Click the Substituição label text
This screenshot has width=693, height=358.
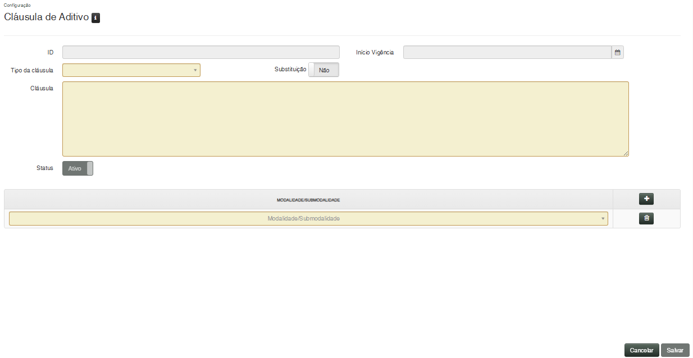290,70
